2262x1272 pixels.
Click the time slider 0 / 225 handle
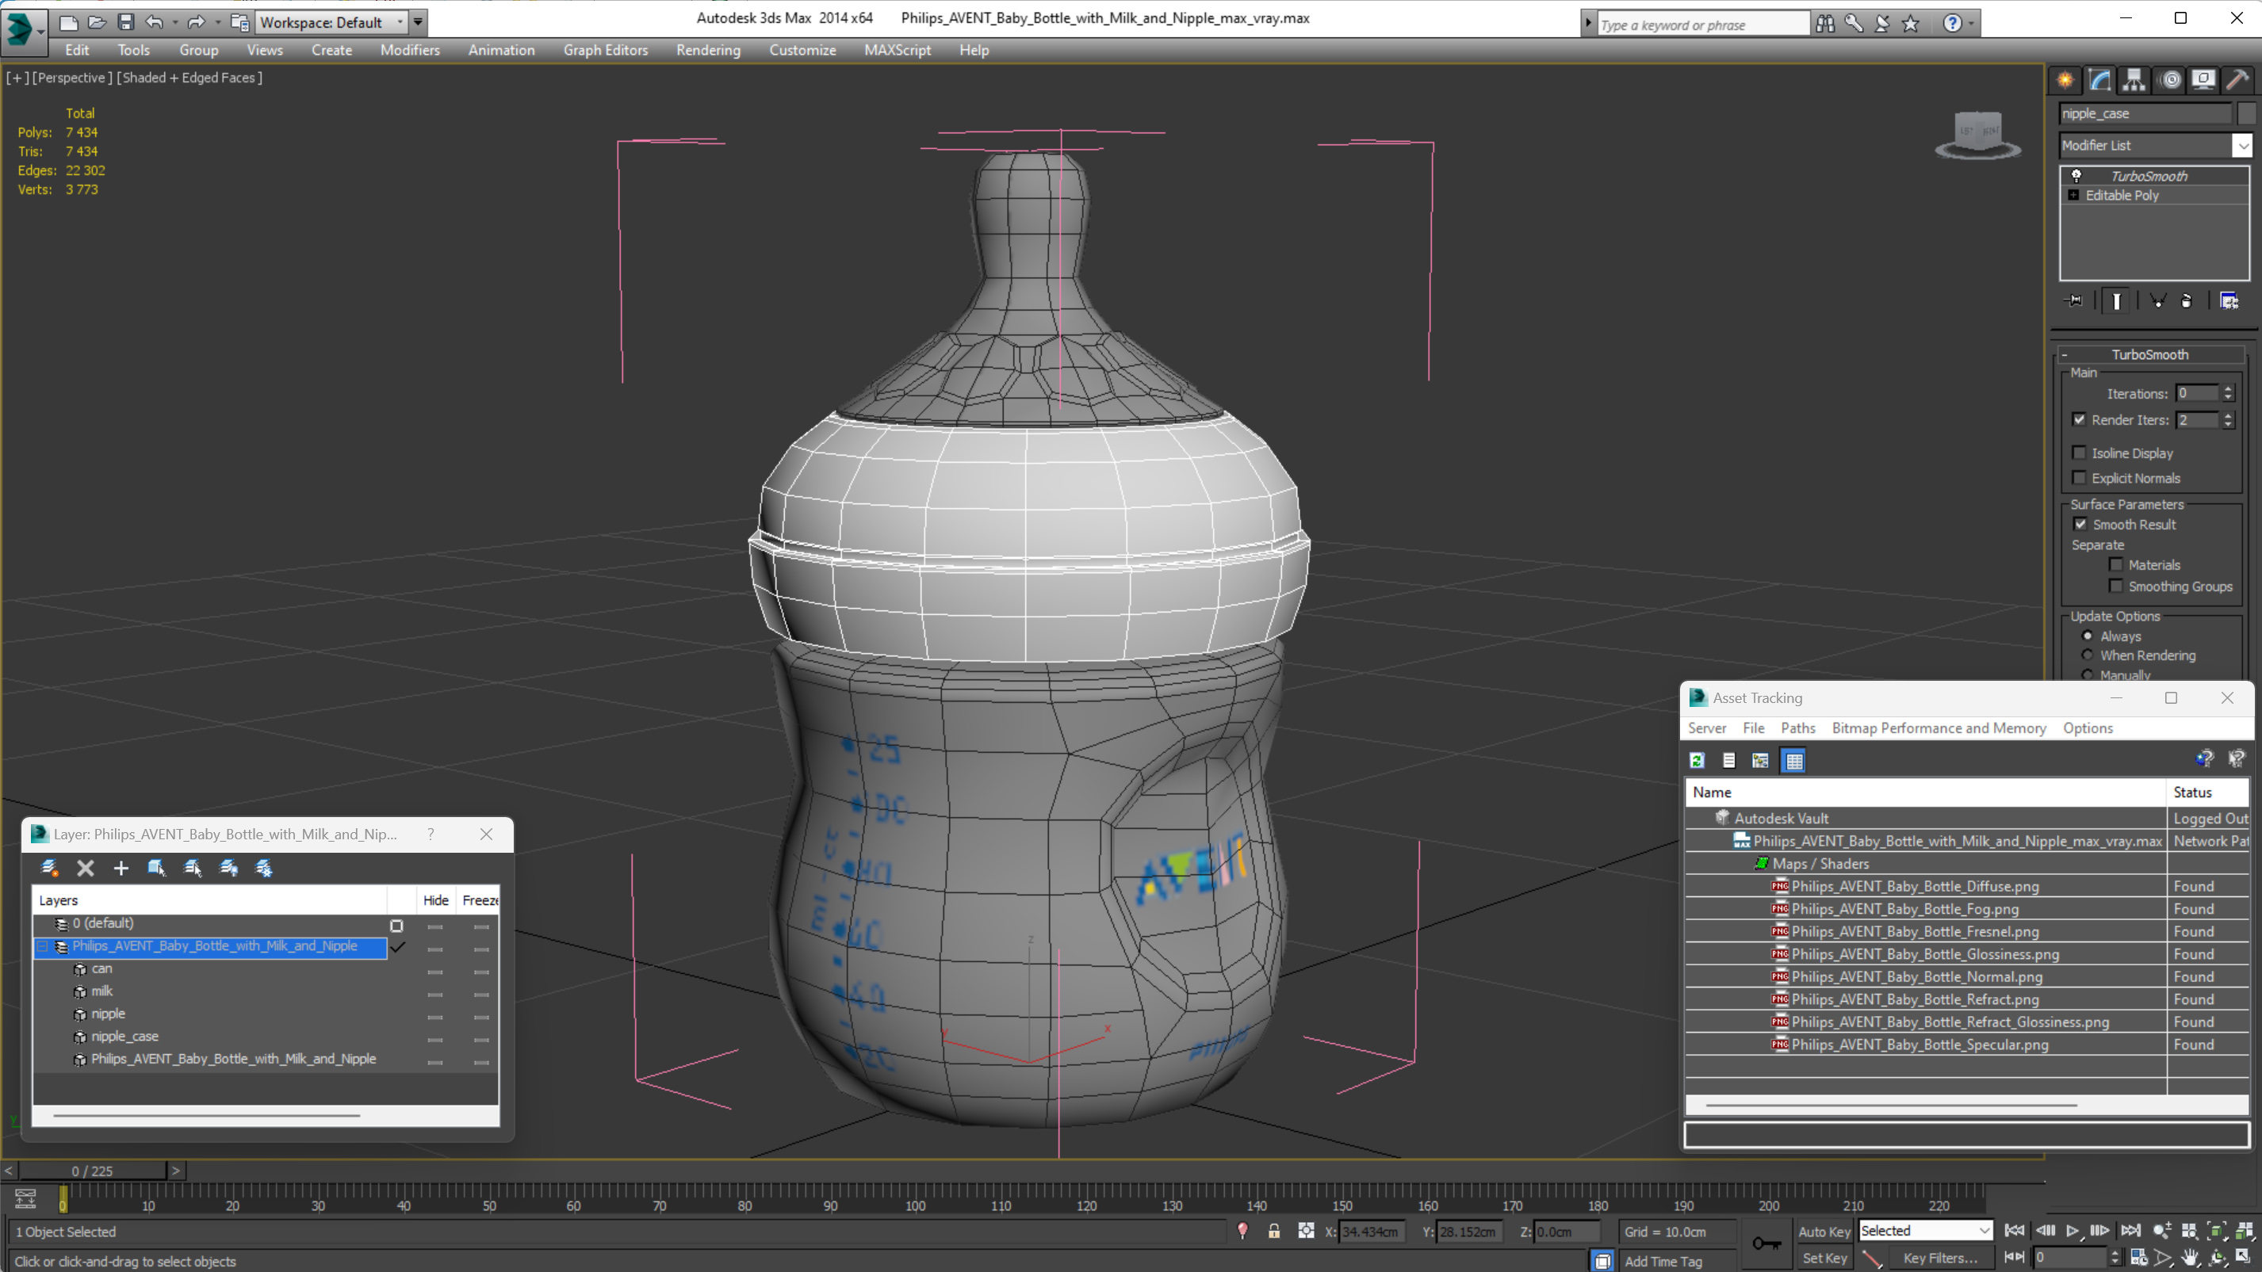click(x=92, y=1171)
